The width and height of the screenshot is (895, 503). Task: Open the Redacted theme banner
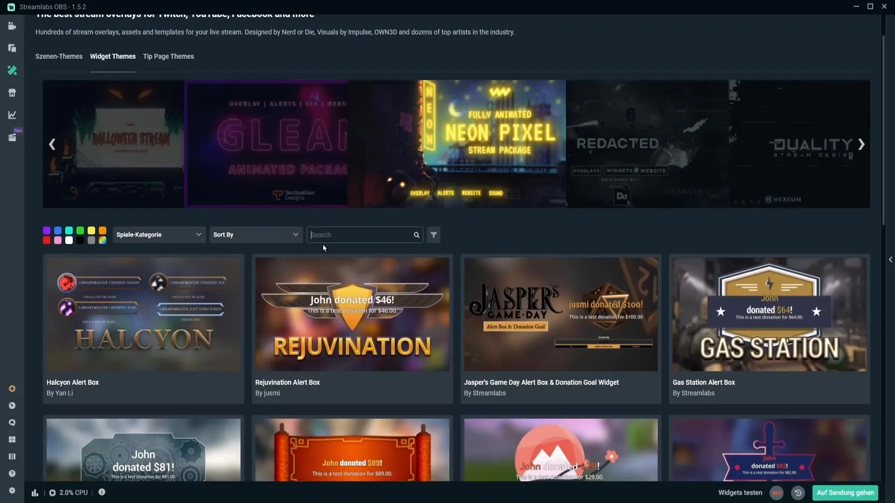click(647, 144)
